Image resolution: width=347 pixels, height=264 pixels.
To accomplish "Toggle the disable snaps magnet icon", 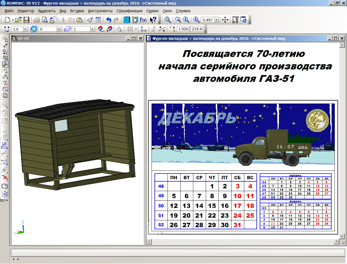I will point(109,29).
